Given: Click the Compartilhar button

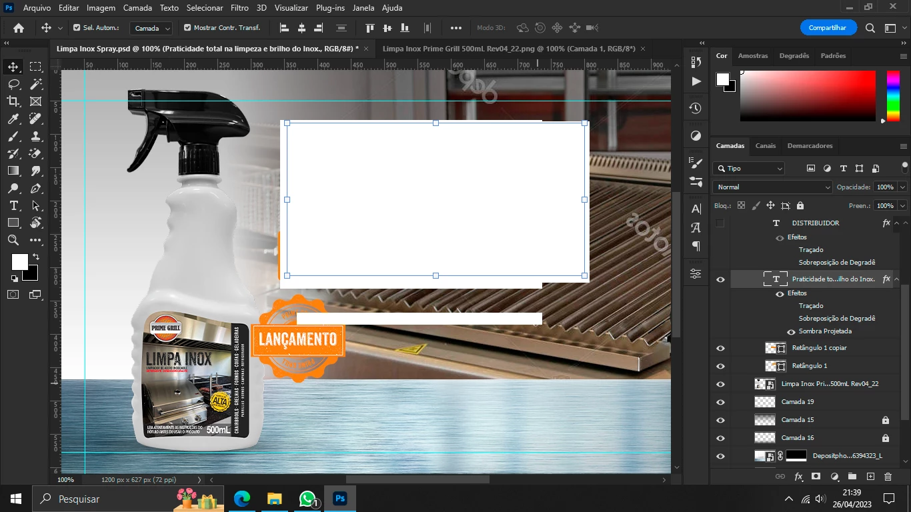Looking at the screenshot, I should (x=828, y=28).
